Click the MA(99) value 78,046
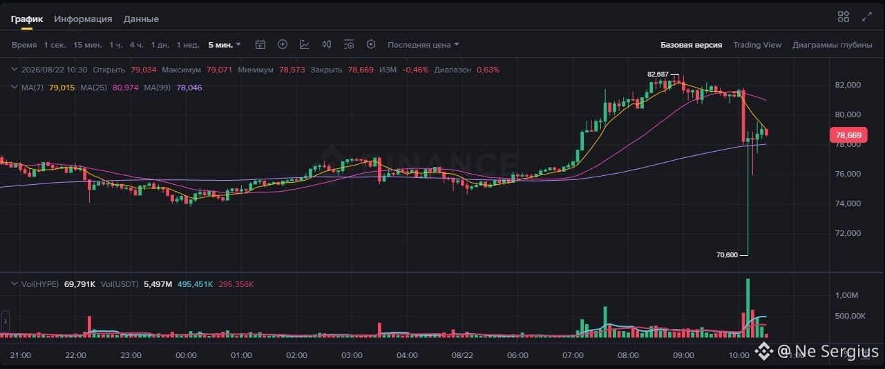Screen dimensions: 885x369 tap(189, 88)
